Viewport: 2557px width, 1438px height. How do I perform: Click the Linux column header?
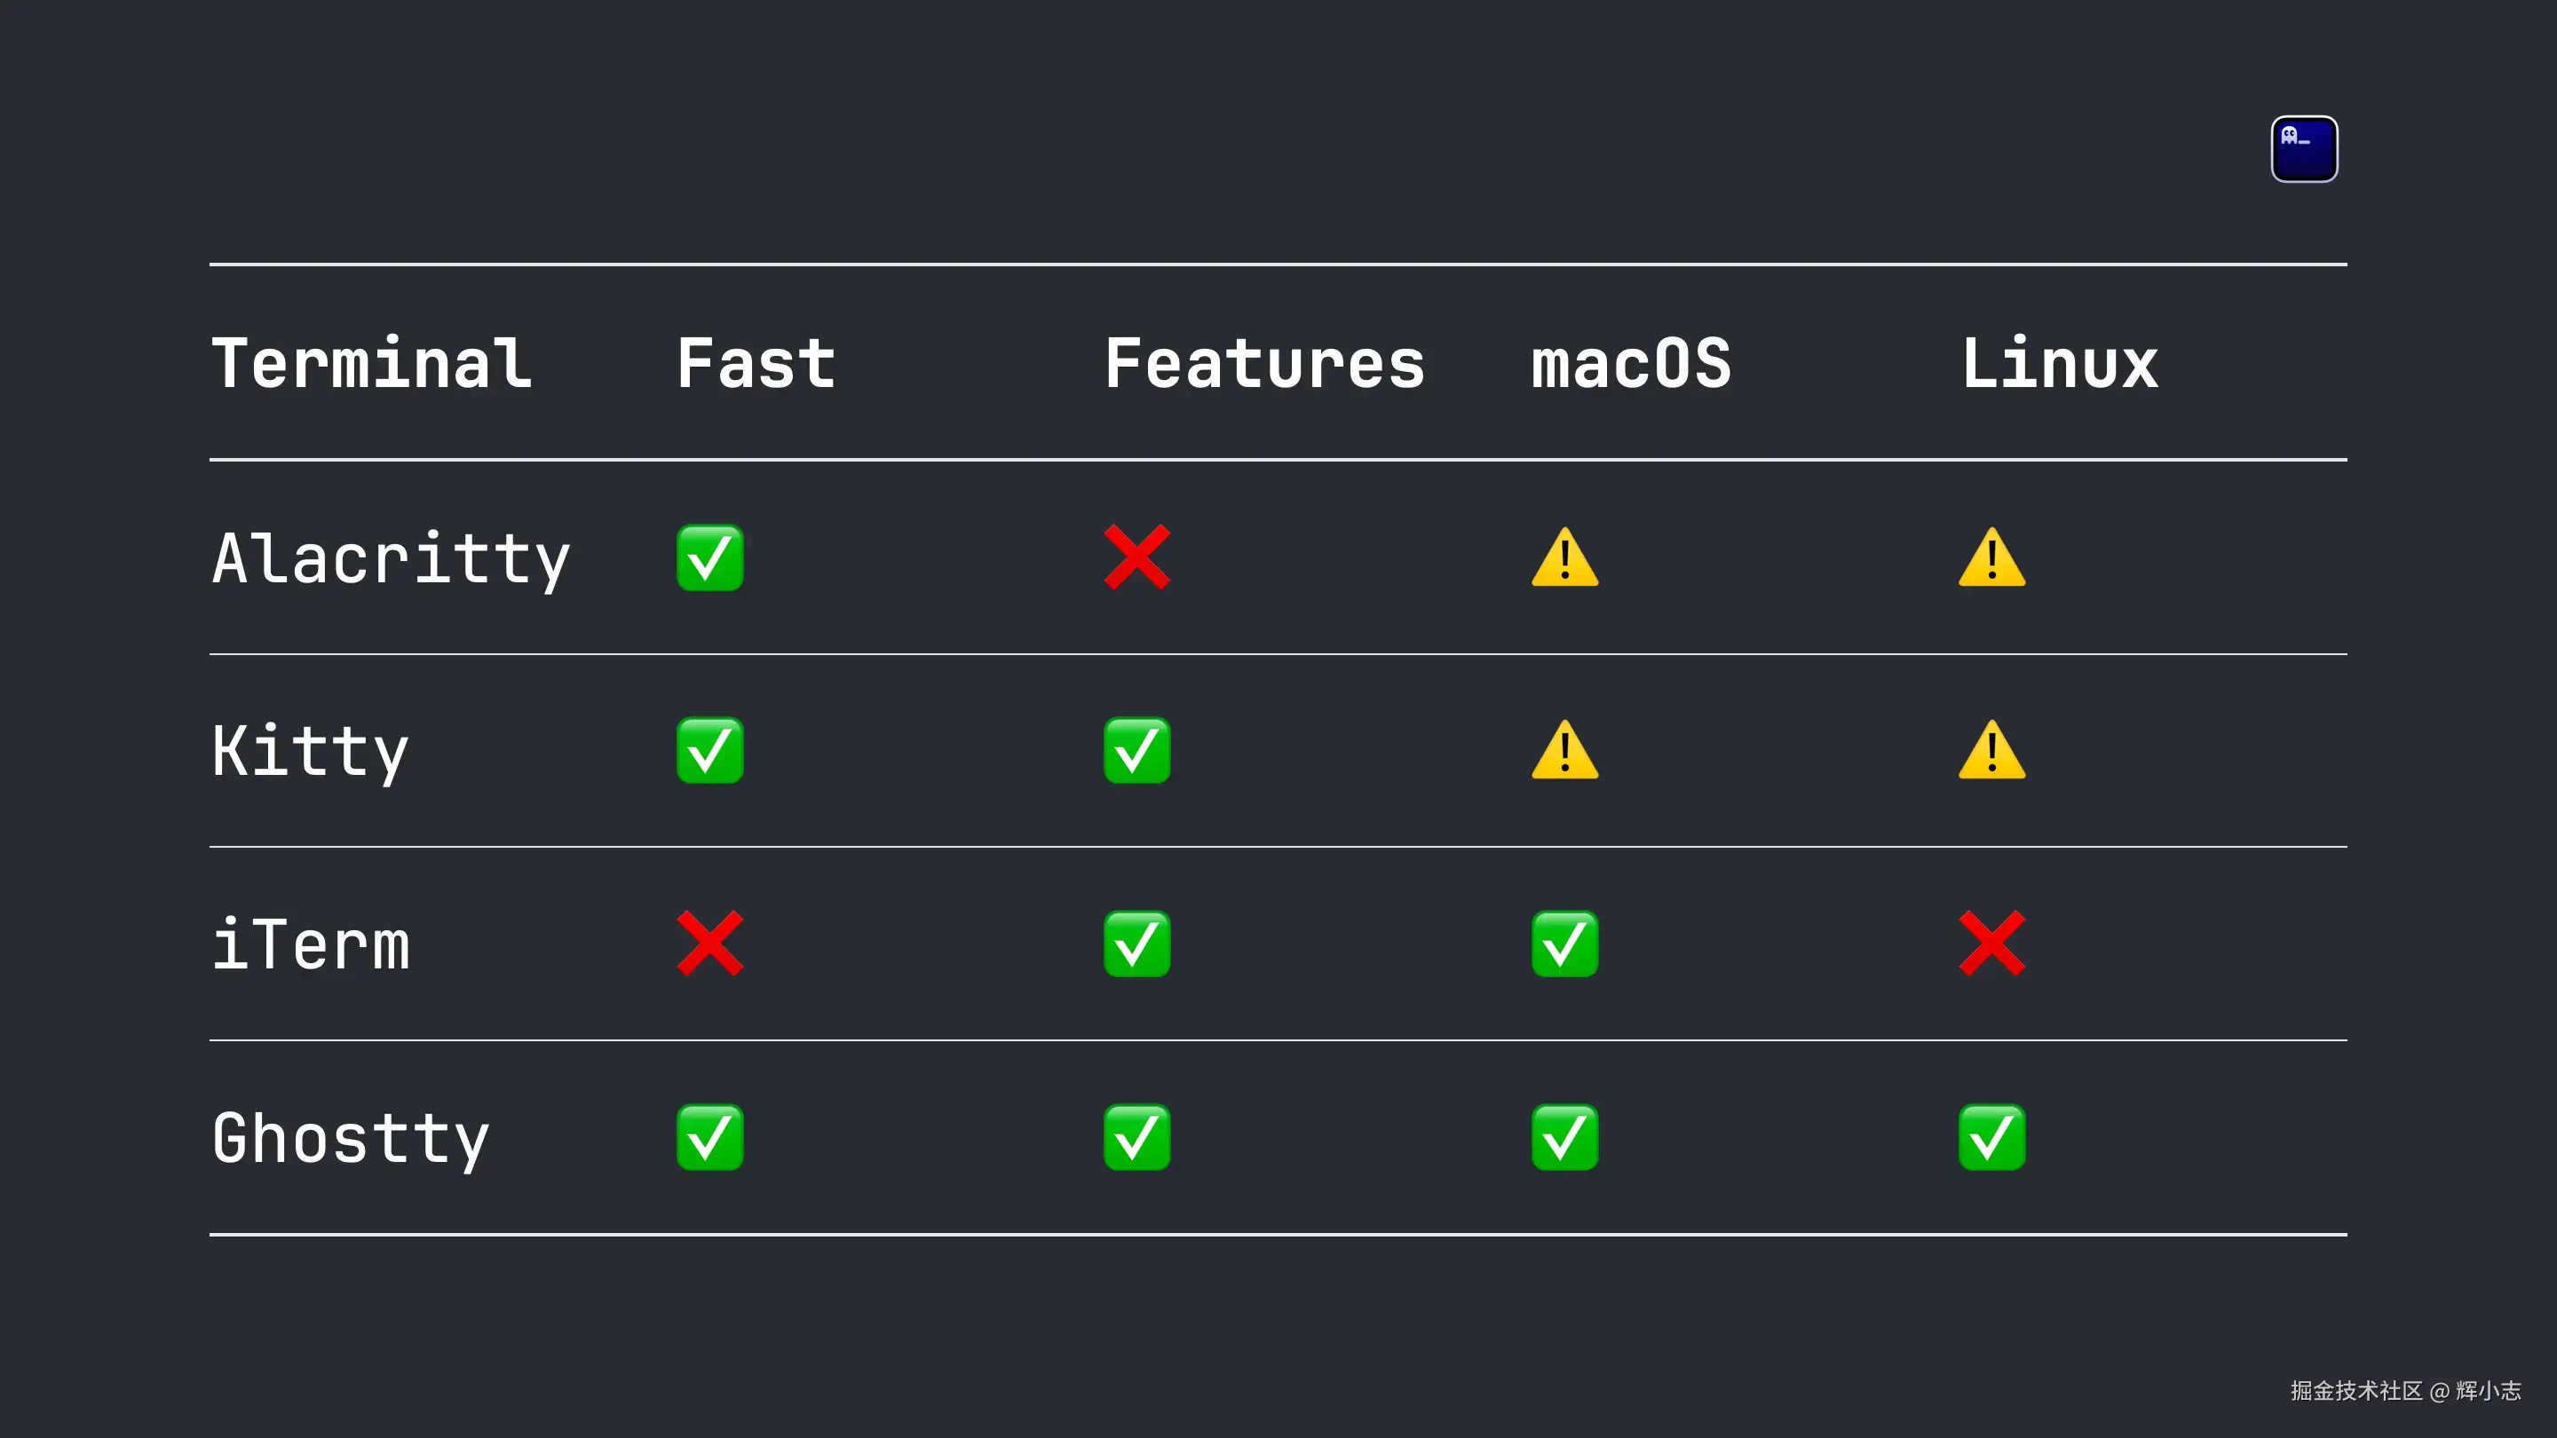[x=2060, y=363]
